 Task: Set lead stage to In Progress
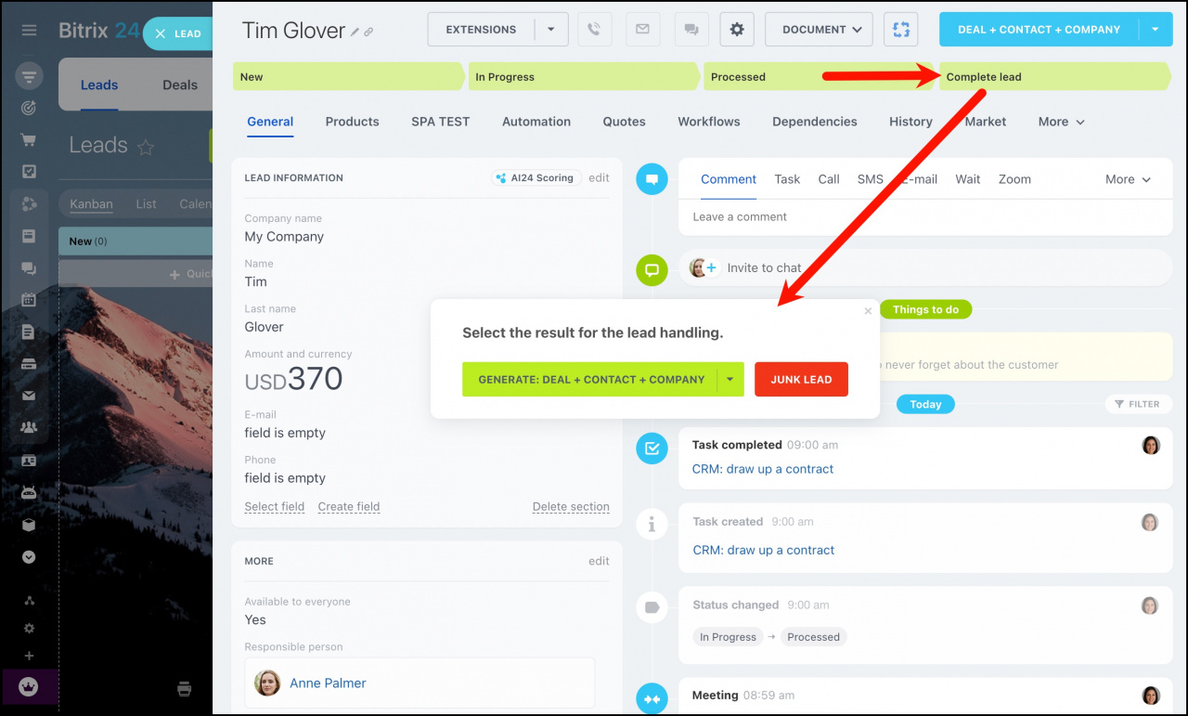point(583,77)
